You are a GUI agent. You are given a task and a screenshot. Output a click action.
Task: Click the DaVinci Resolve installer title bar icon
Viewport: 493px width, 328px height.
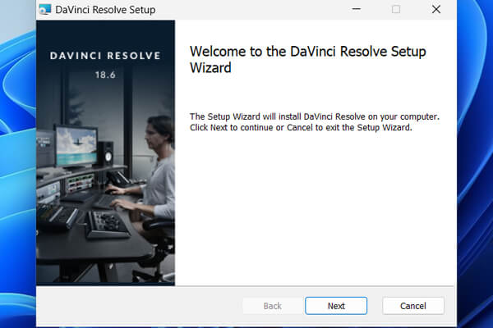click(x=45, y=10)
